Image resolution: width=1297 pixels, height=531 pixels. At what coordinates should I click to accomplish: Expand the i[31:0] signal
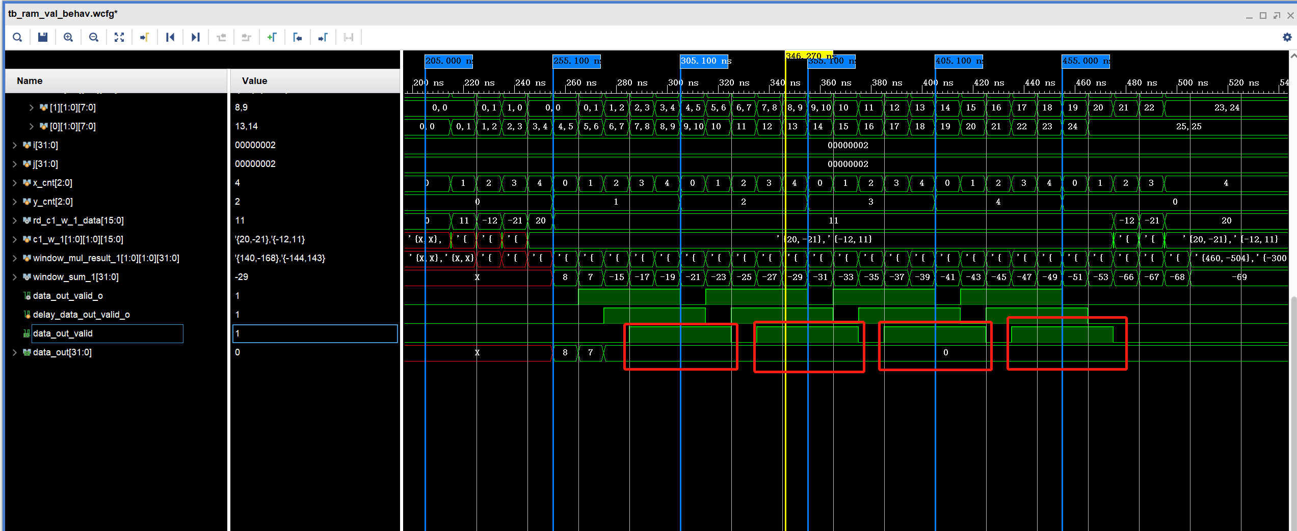pyautogui.click(x=15, y=145)
